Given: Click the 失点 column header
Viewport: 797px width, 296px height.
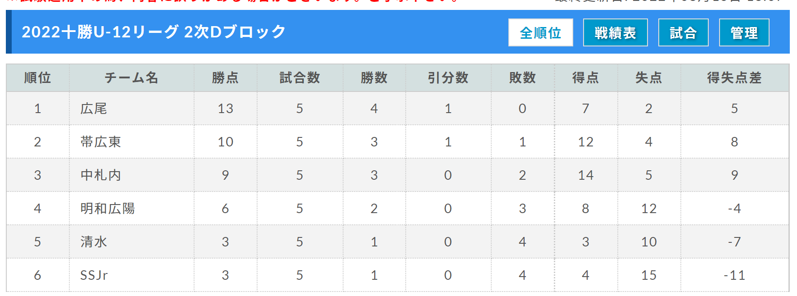Looking at the screenshot, I should [x=649, y=78].
